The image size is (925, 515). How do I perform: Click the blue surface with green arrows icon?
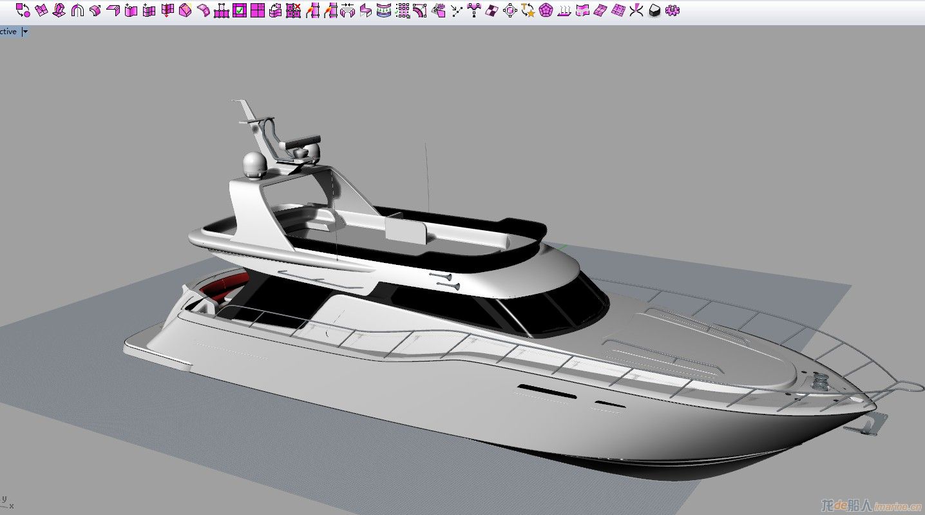point(384,10)
